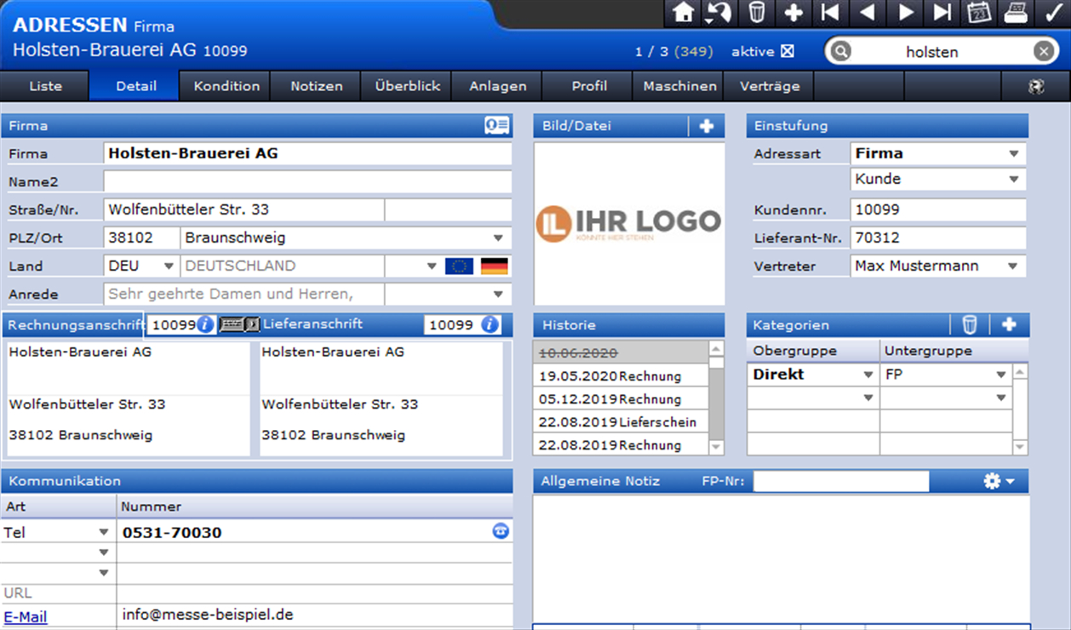Expand the PLZ/Ort Braunschweig dropdown
1071x630 pixels.
pos(499,238)
